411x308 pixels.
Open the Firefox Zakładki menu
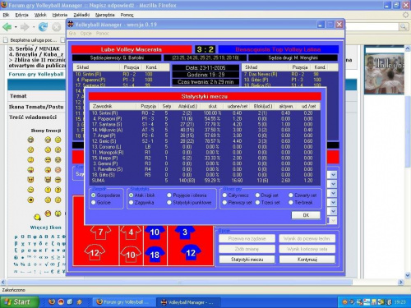point(81,15)
